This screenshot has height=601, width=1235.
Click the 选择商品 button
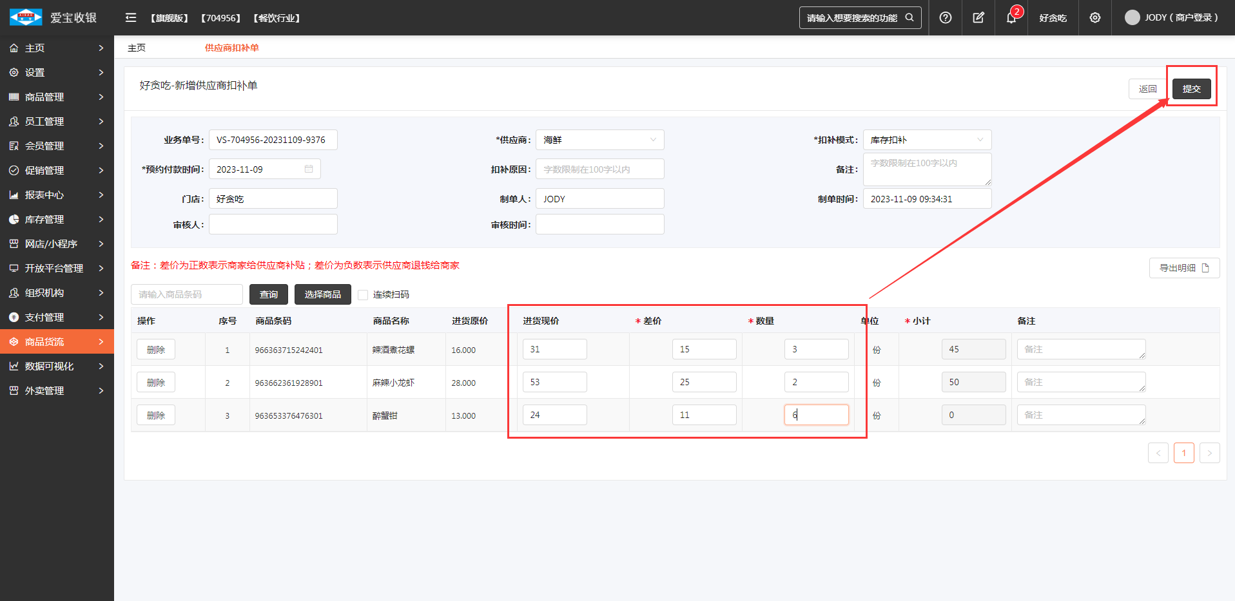click(322, 294)
